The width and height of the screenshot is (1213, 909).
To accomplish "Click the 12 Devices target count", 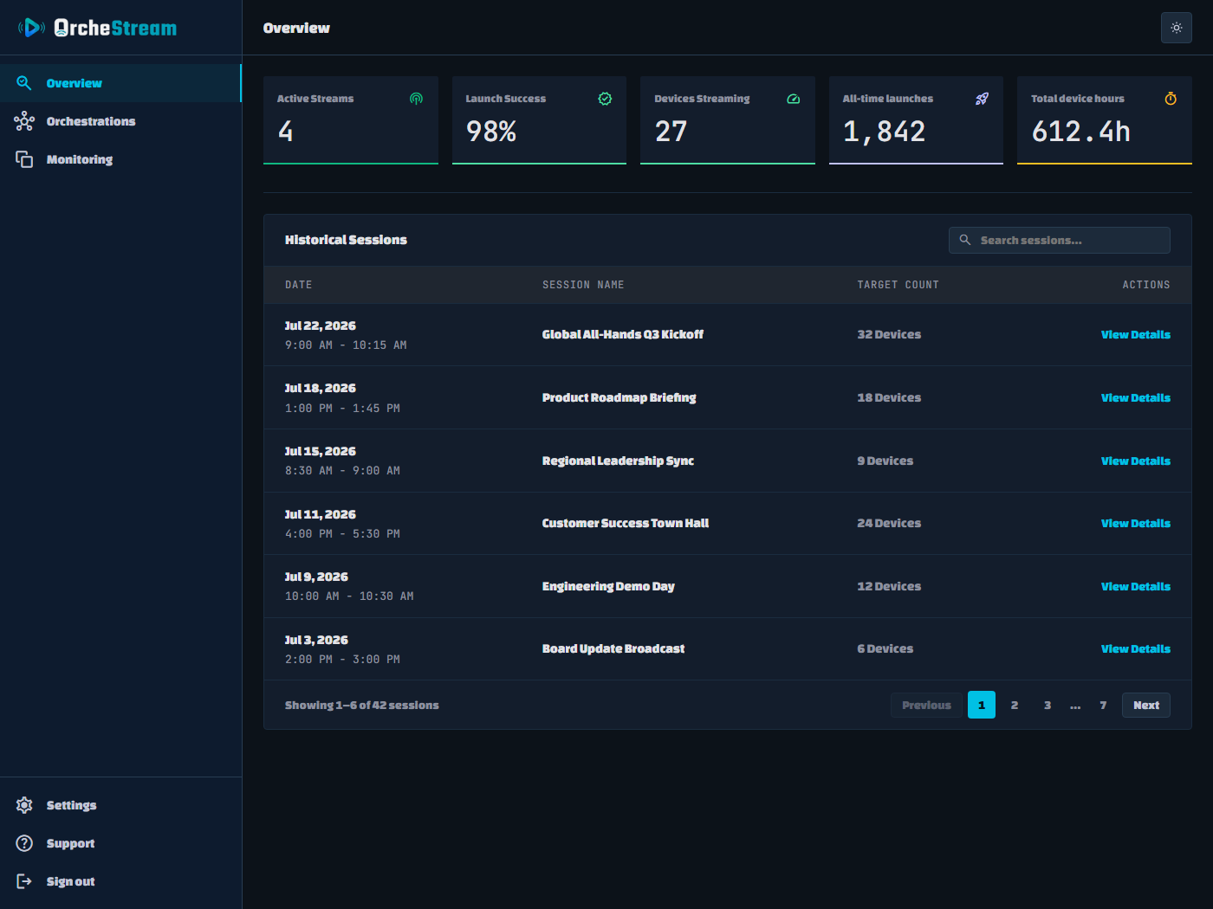I will pos(889,587).
